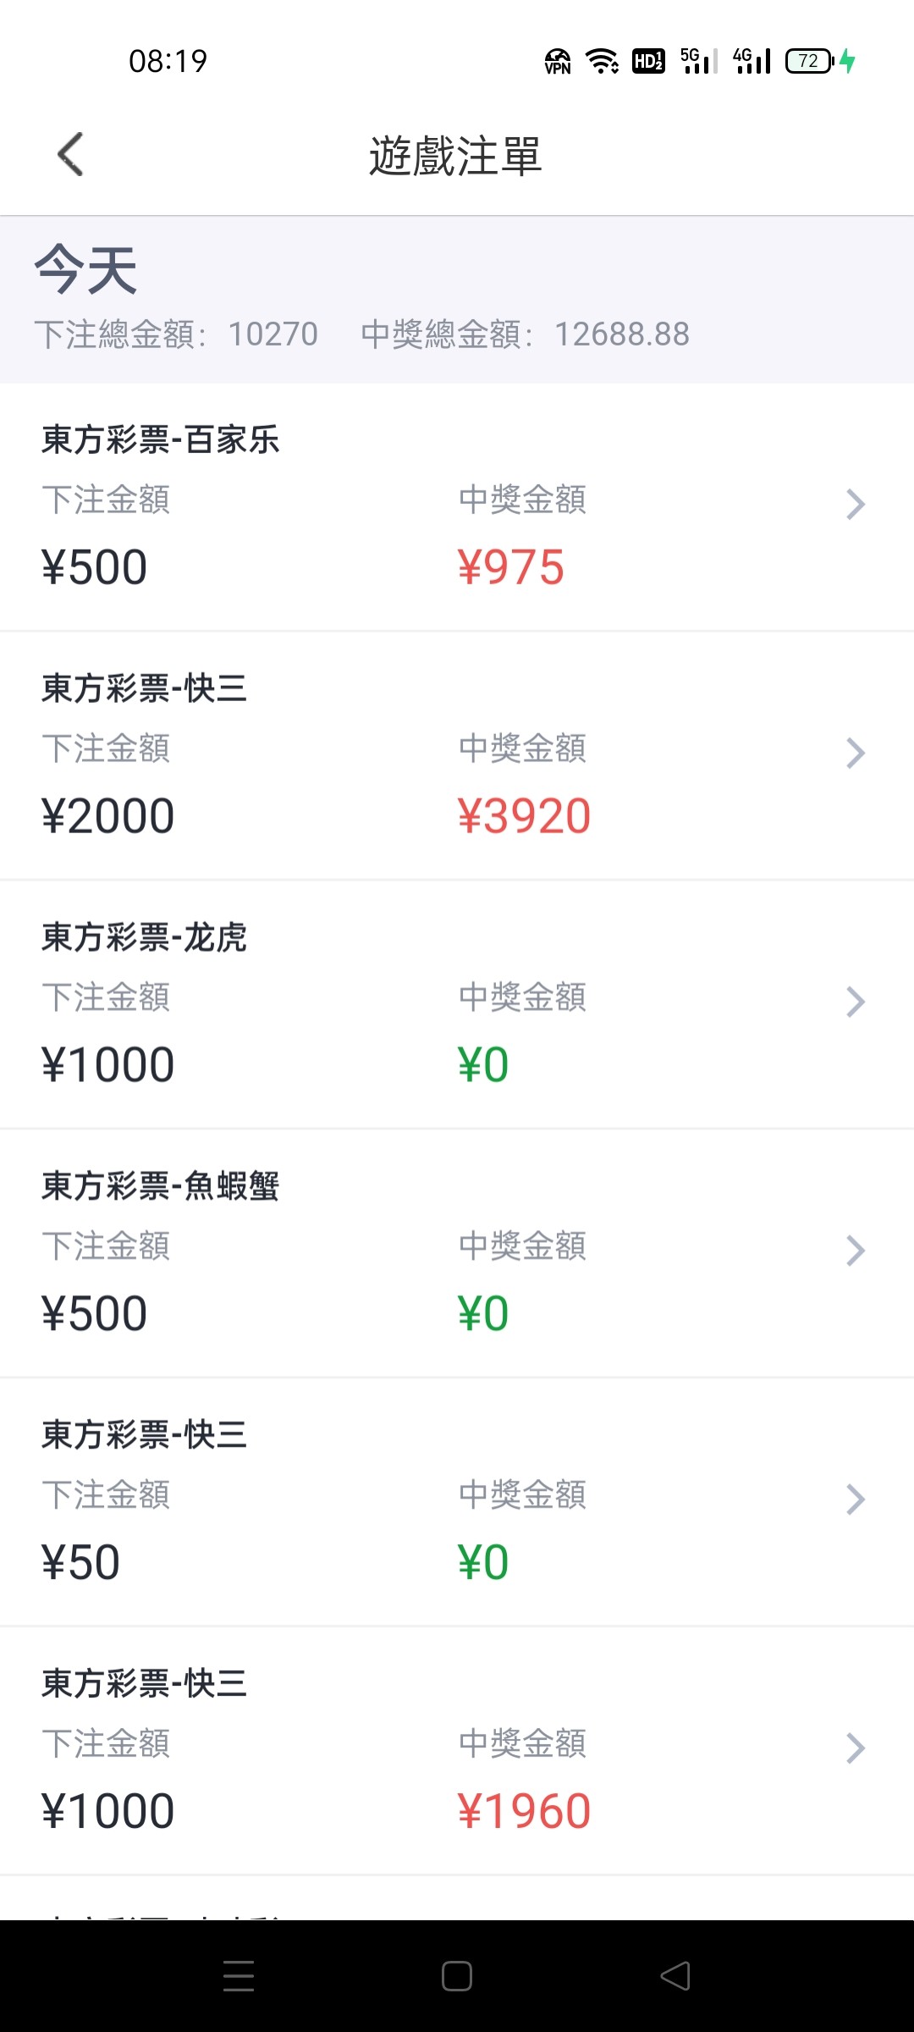Tap the VPN status icon

(558, 61)
